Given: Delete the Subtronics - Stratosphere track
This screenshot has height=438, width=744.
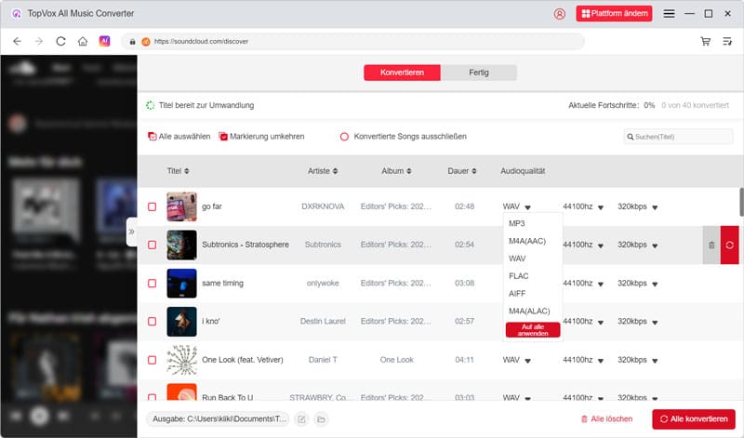Looking at the screenshot, I should click(711, 245).
